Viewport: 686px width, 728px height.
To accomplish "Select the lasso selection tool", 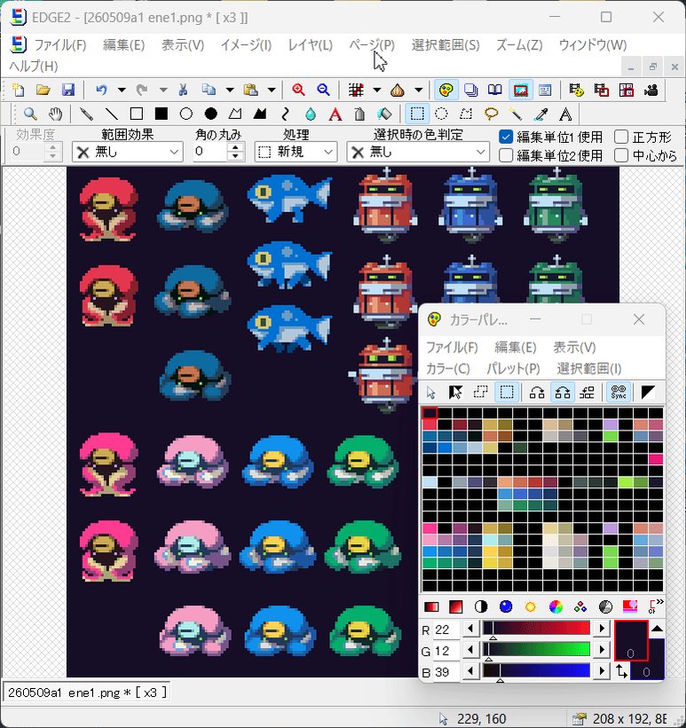I will [x=491, y=114].
